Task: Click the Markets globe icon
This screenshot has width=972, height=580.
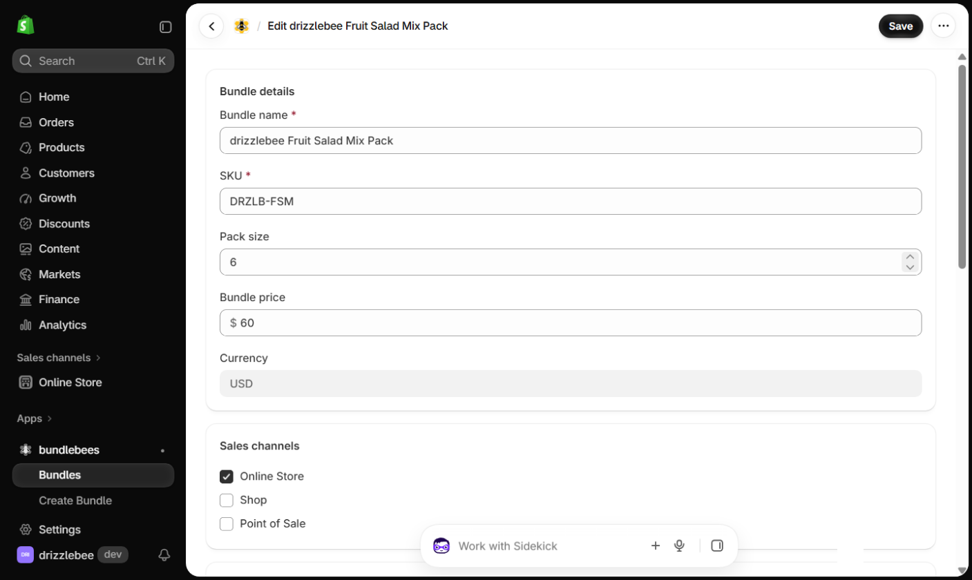Action: [26, 274]
